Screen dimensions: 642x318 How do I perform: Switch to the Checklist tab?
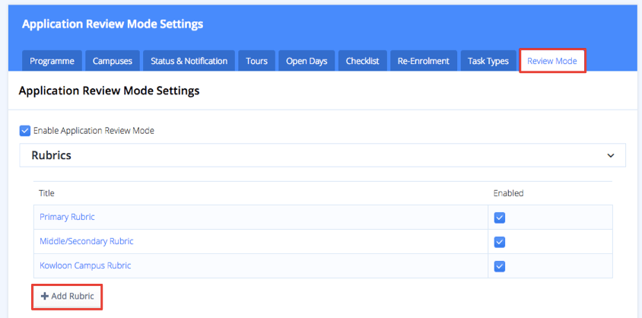click(x=362, y=61)
